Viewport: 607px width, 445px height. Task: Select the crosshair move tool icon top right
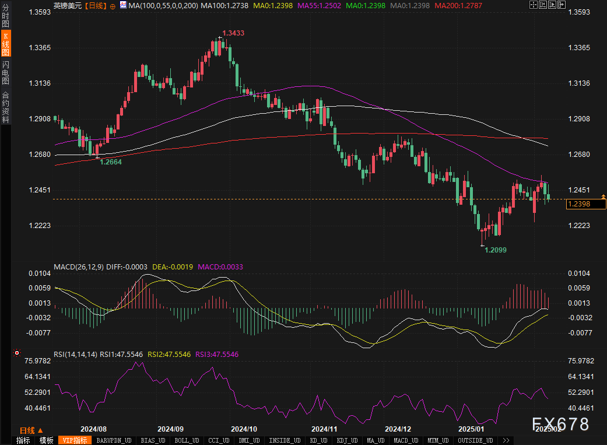point(534,5)
